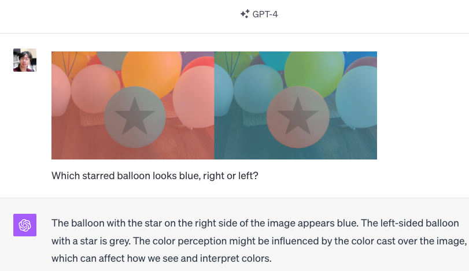Click the purple ChatGPT logo avatar

[x=25, y=225]
